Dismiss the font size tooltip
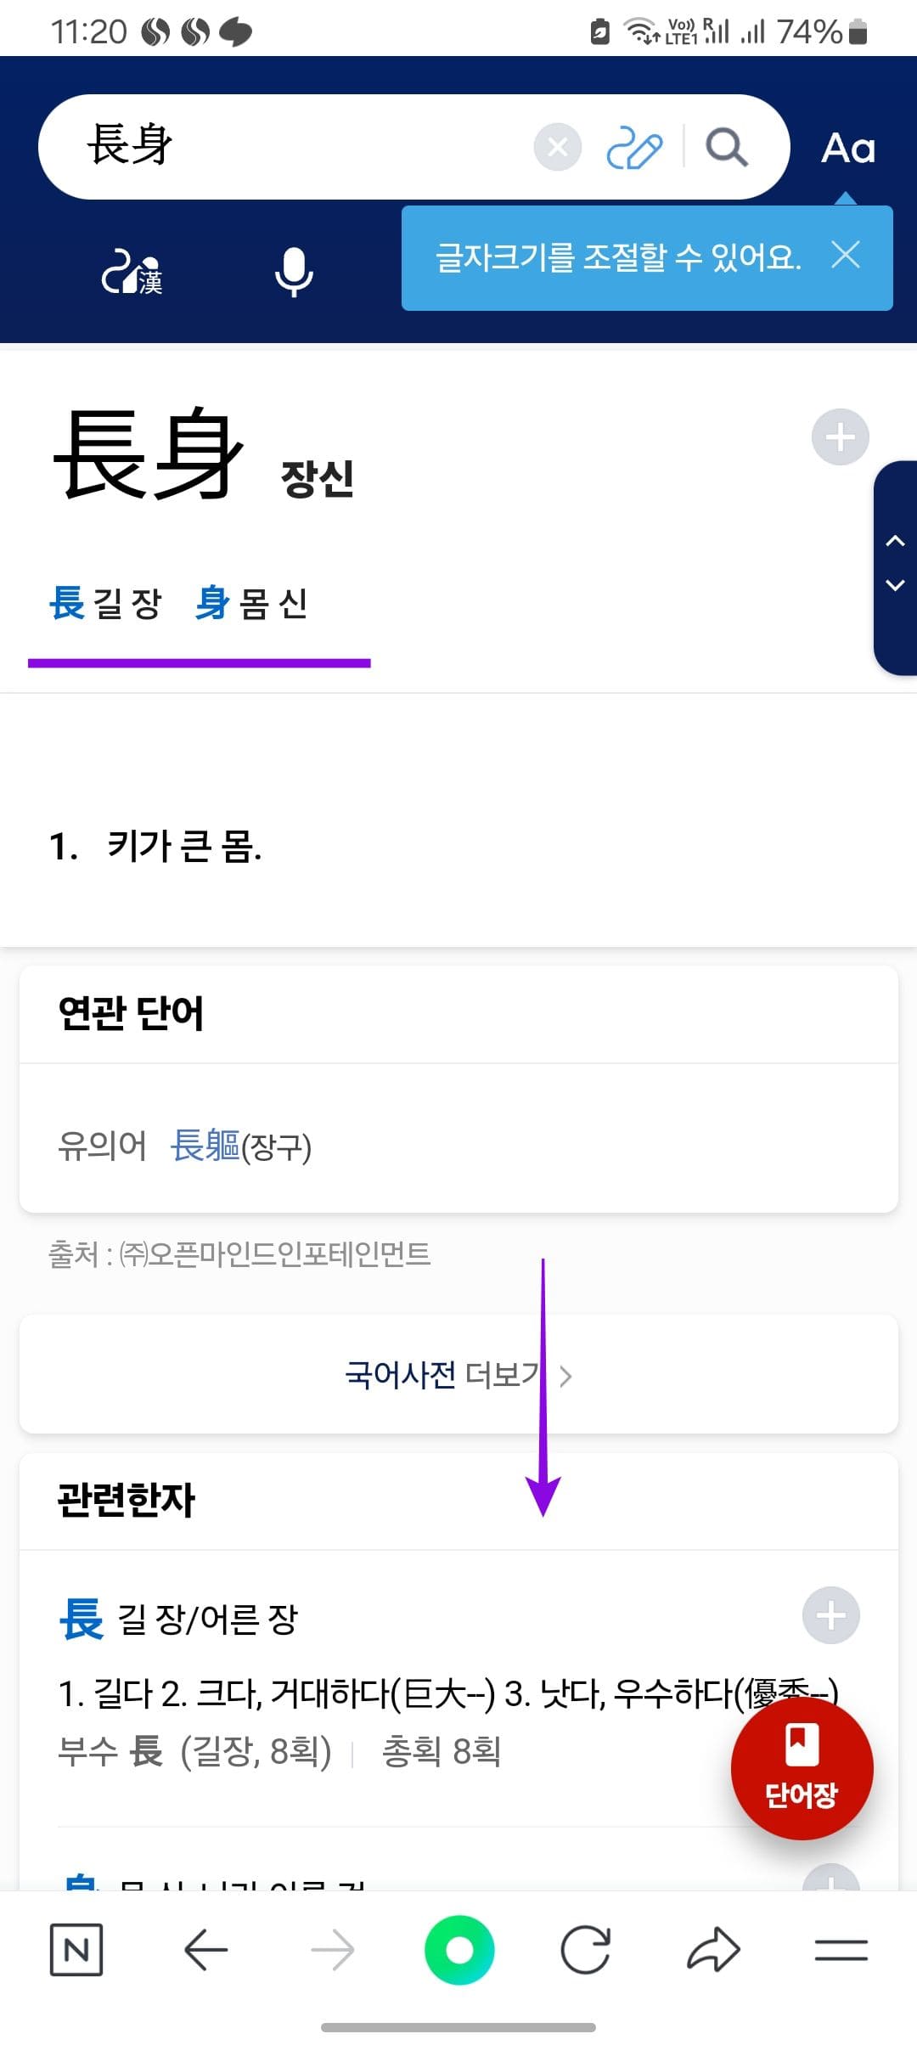Image resolution: width=917 pixels, height=2045 pixels. click(846, 255)
